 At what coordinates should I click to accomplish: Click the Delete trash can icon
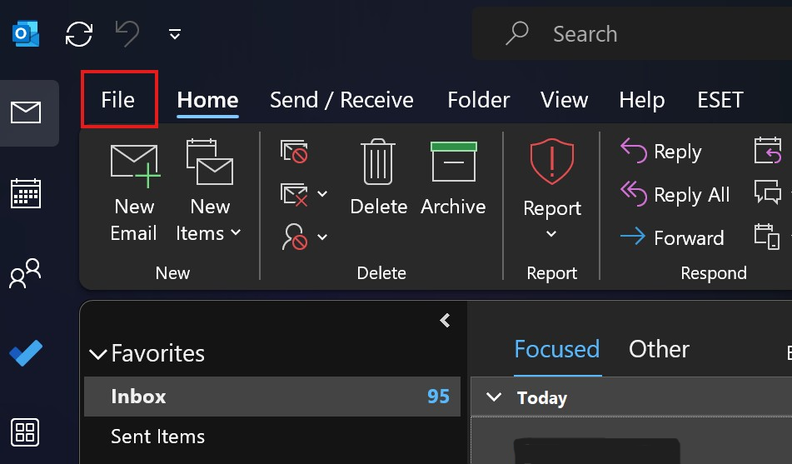(x=378, y=177)
